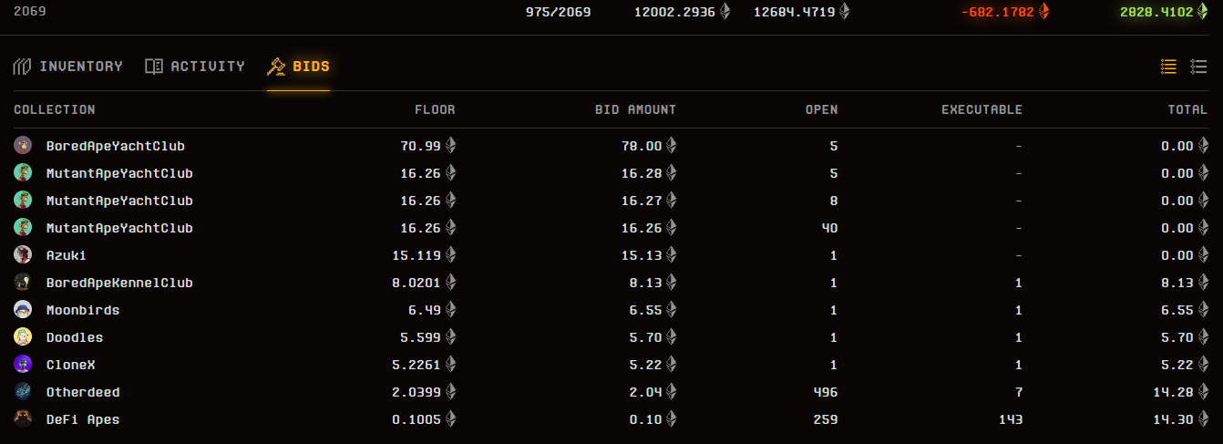Select the Bids tab
This screenshot has width=1223, height=444.
click(299, 67)
